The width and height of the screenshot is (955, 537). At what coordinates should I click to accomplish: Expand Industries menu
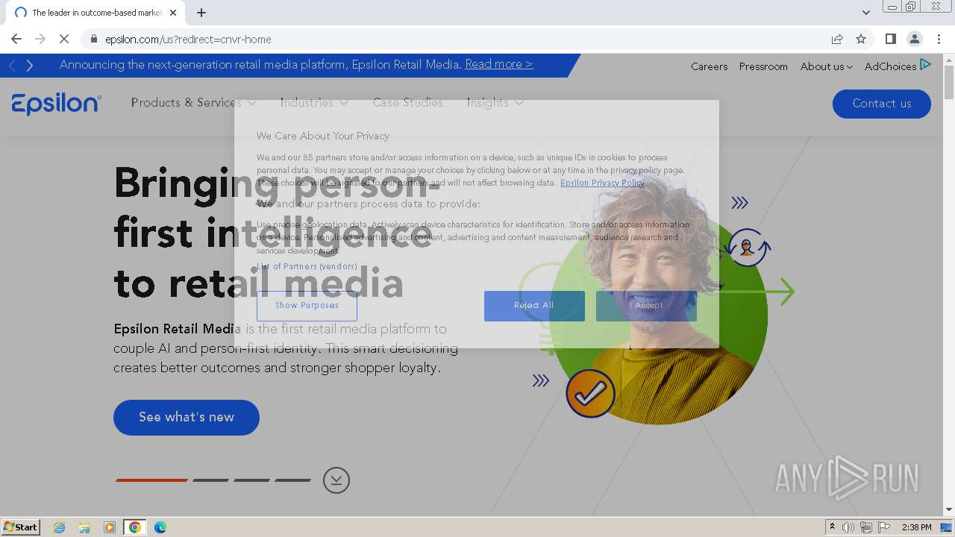(x=314, y=103)
